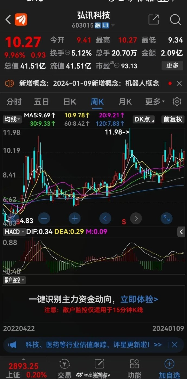Screen dimensions: 187x379
Task: Tap the MA5:9.69 value label
Action: (x=40, y=115)
